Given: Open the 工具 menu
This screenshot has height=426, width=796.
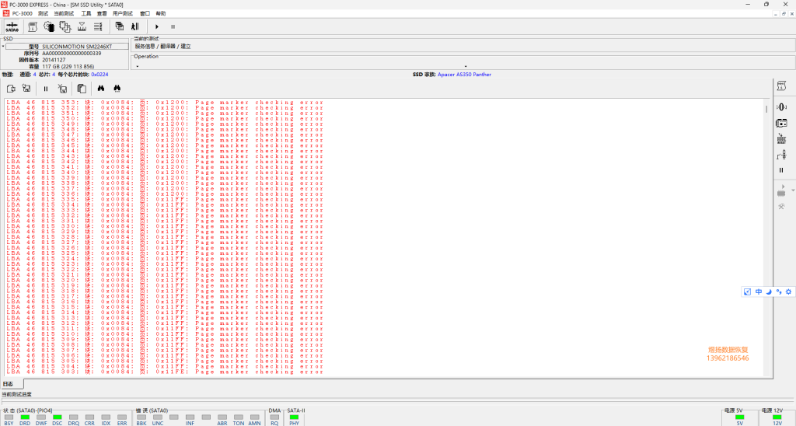Looking at the screenshot, I should (x=86, y=14).
